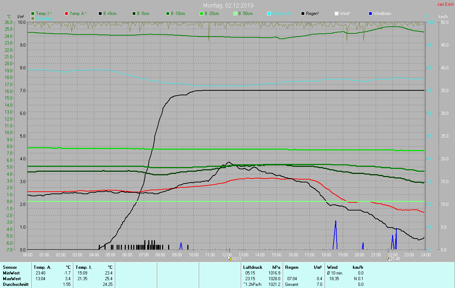Select the "B -10cm" legend label
The height and width of the screenshot is (288, 455).
click(178, 14)
